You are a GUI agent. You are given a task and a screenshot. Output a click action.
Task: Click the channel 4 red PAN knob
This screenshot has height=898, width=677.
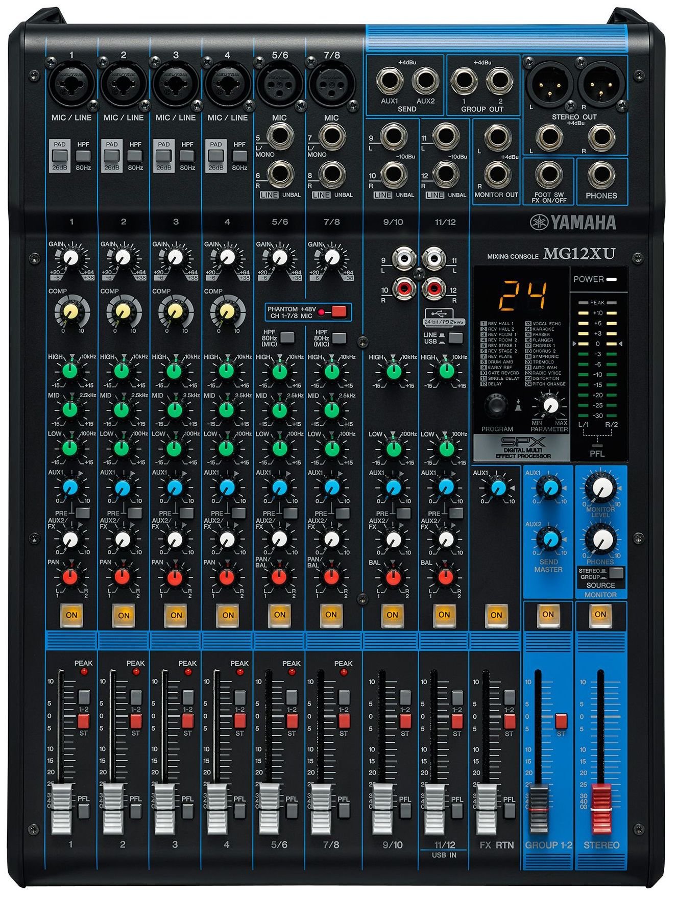point(227,577)
